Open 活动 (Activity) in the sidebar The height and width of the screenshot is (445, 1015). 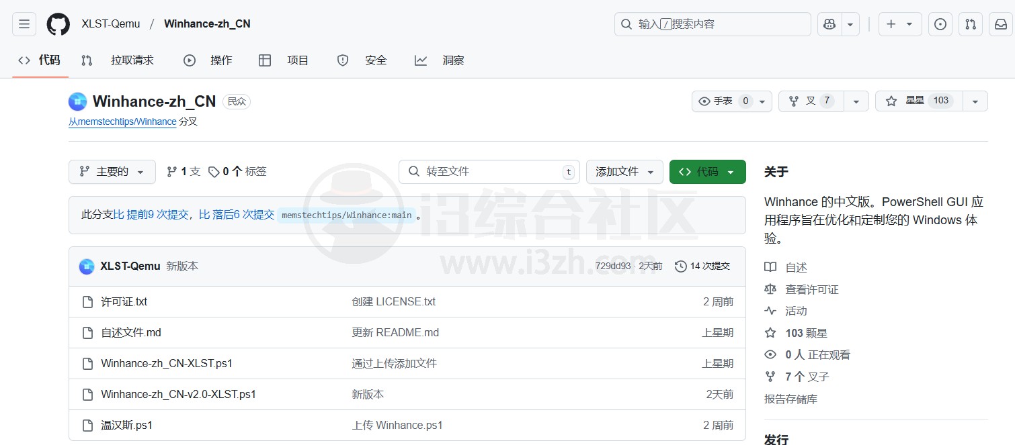795,310
